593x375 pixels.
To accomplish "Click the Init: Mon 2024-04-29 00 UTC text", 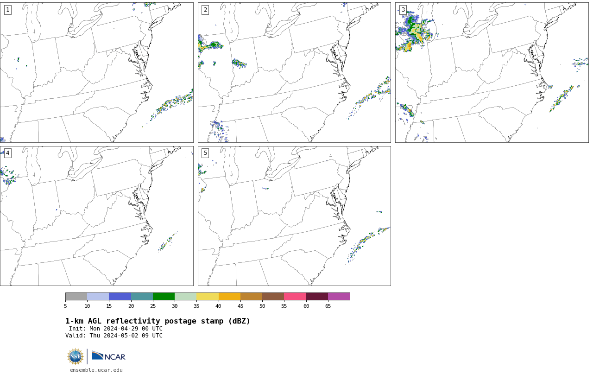I will click(116, 329).
